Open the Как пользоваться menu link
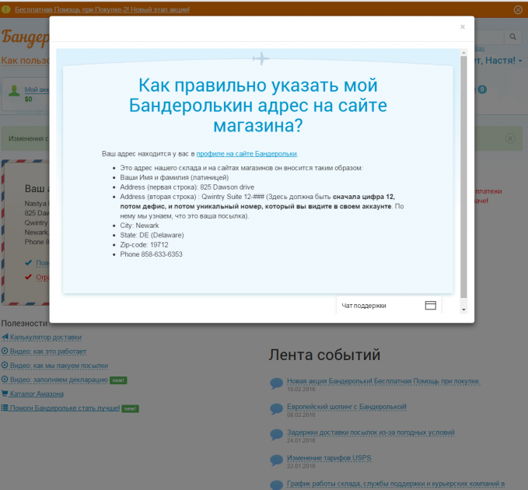This screenshot has width=528, height=490. (25, 61)
